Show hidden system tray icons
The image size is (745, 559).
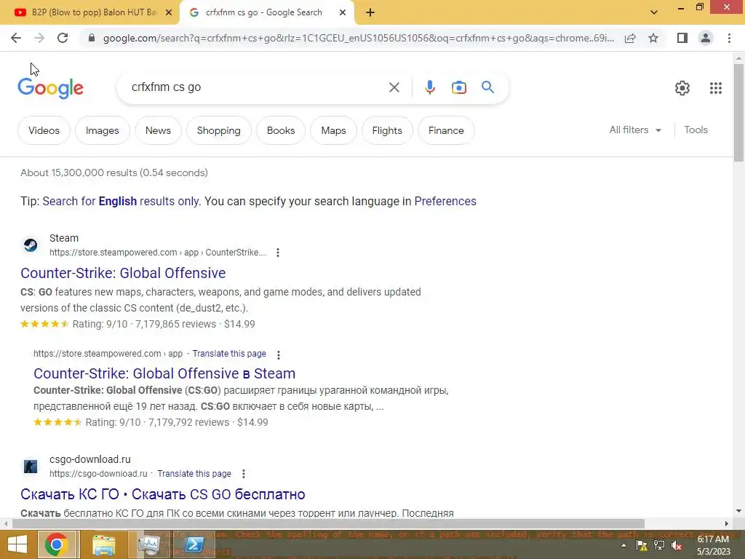[624, 546]
